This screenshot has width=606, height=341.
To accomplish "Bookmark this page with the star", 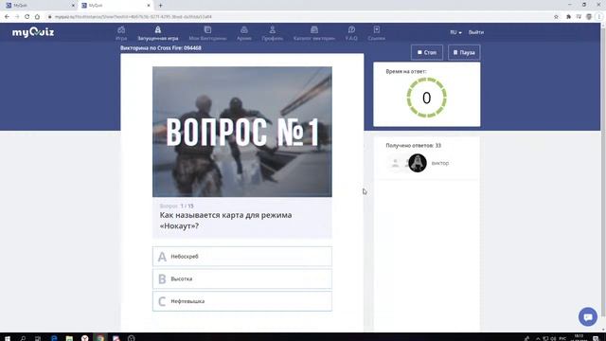I will 556,17.
